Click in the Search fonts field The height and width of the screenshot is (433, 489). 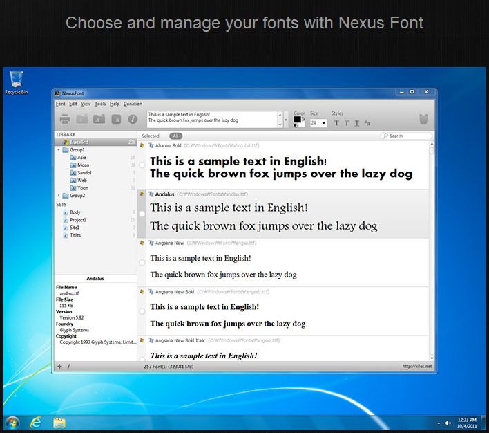[406, 136]
